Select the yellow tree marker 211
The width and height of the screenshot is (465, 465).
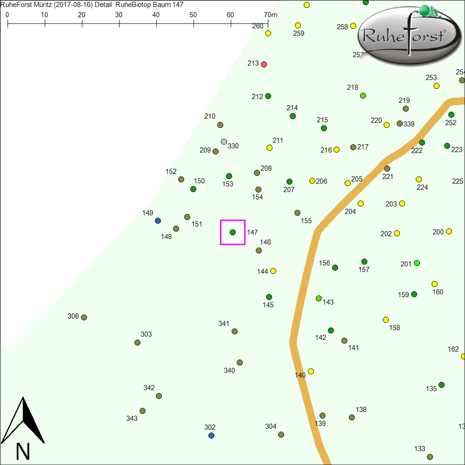[269, 148]
